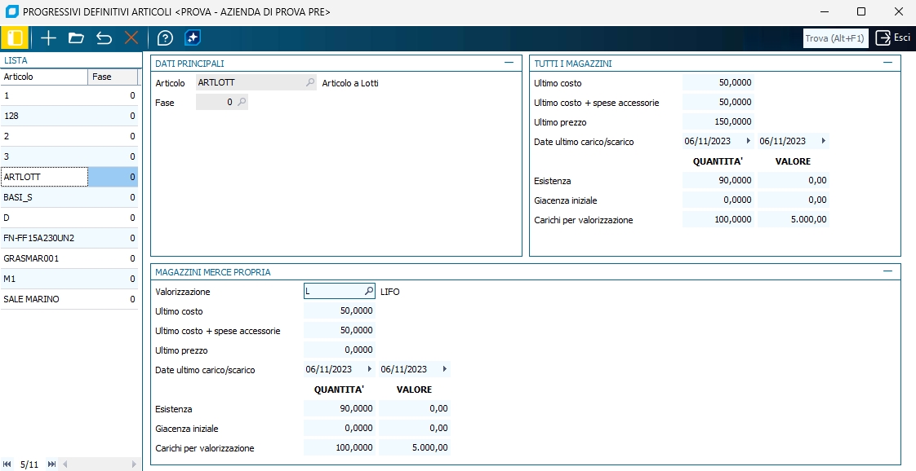
Task: Open second date picker in Tutti i Magazzini
Action: point(823,141)
